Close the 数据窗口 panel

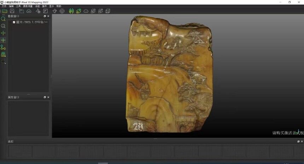coord(48,16)
